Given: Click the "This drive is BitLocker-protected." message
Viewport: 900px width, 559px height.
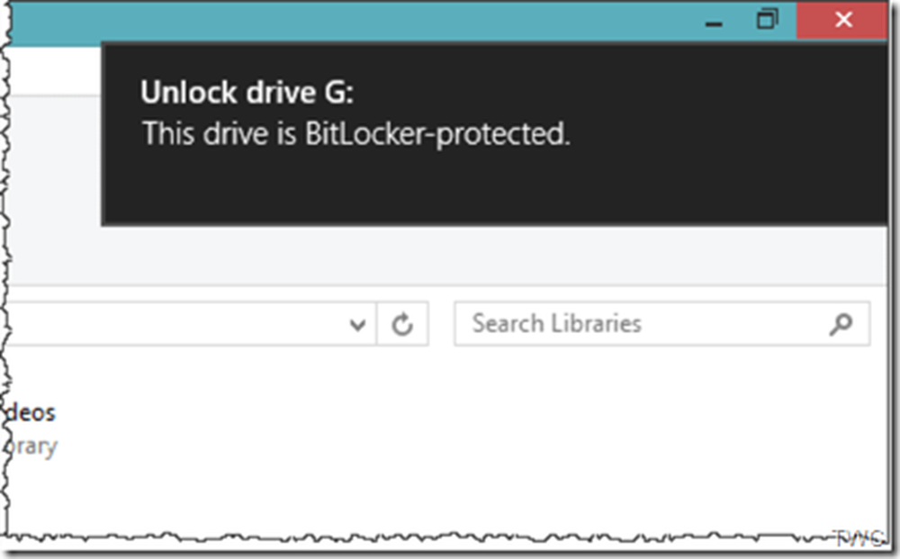Looking at the screenshot, I should [356, 135].
